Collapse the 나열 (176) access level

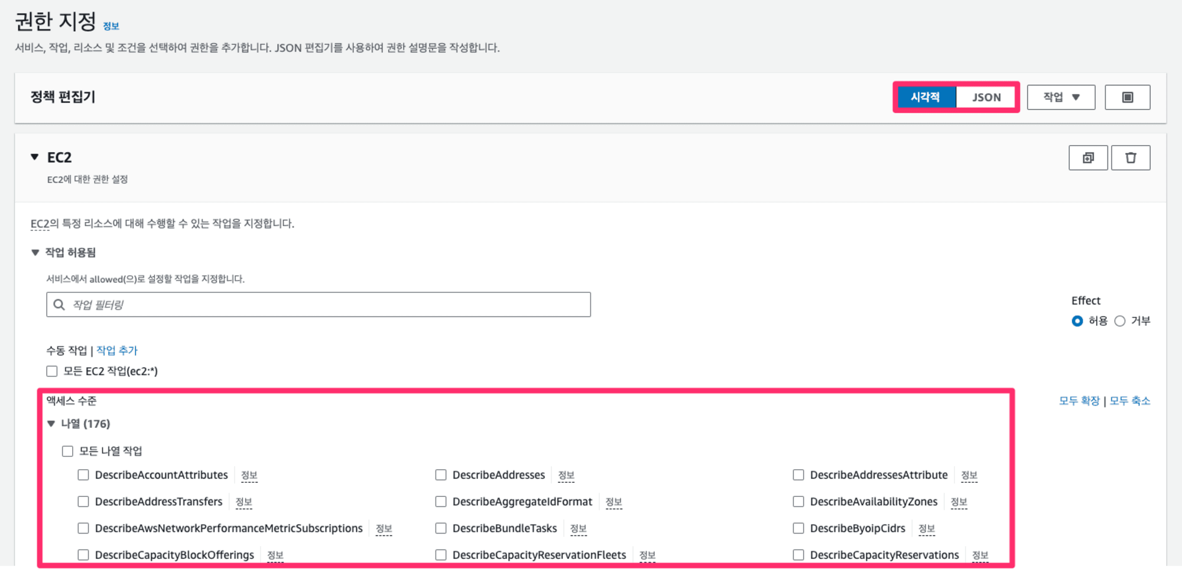point(51,424)
